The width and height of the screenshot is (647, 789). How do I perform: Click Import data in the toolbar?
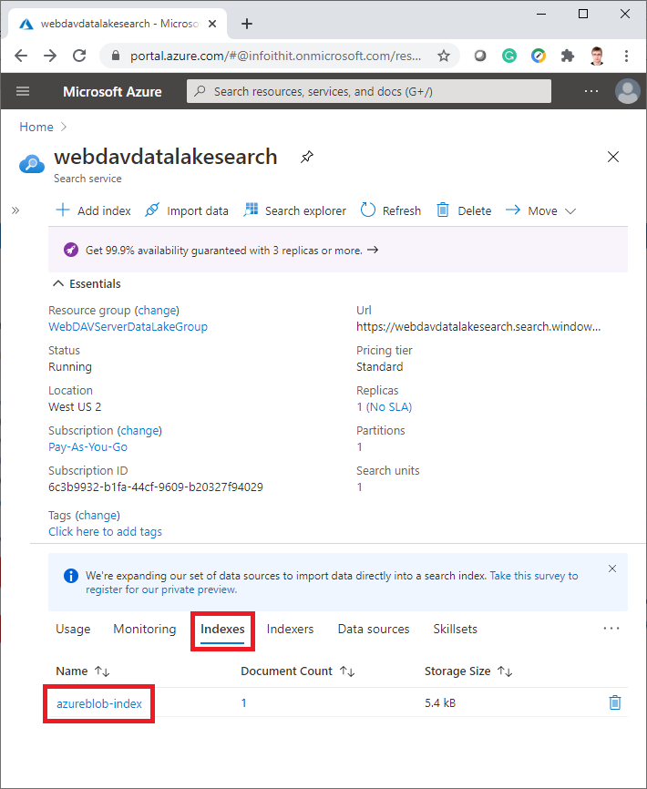pyautogui.click(x=187, y=210)
